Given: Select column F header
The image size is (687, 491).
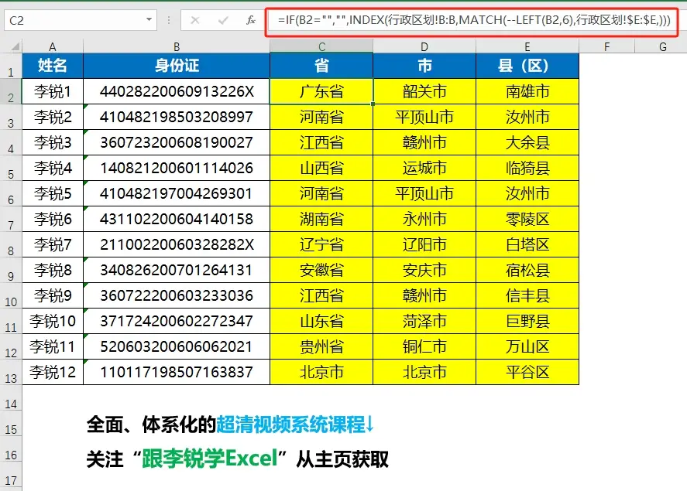Looking at the screenshot, I should point(606,46).
